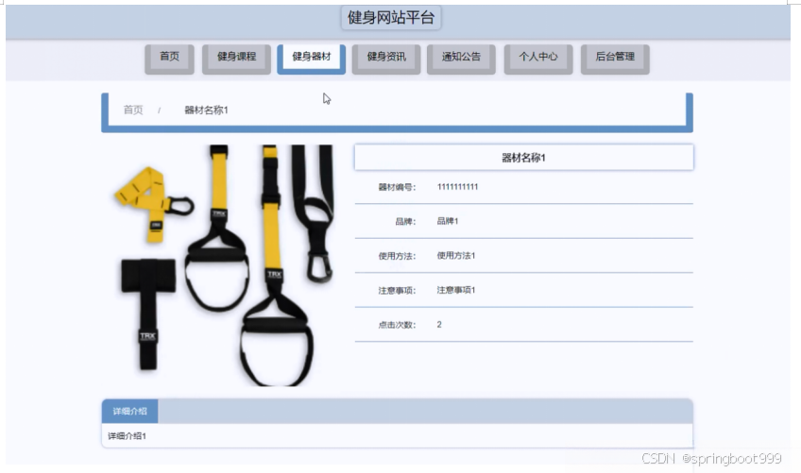The width and height of the screenshot is (801, 473).
Task: Click the 点击次数 field label
Action: (x=397, y=325)
